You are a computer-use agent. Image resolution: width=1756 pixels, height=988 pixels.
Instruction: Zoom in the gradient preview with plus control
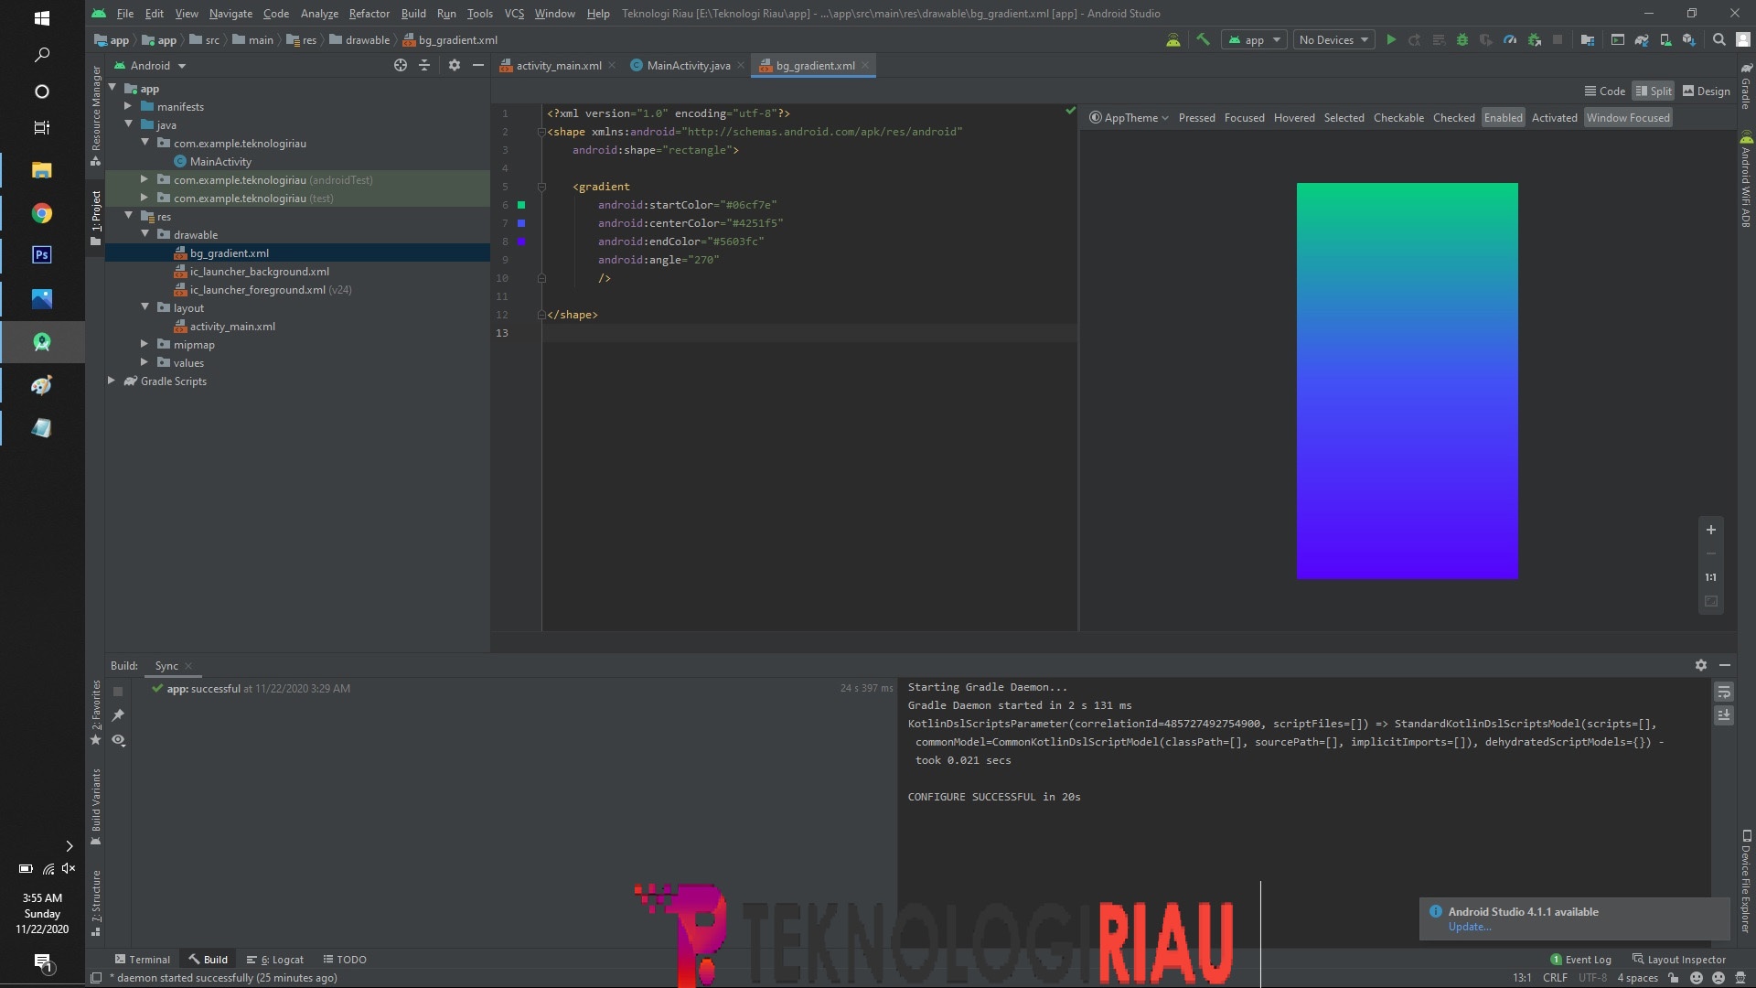click(x=1711, y=531)
